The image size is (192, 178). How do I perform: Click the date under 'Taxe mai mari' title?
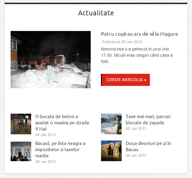coord(136,129)
